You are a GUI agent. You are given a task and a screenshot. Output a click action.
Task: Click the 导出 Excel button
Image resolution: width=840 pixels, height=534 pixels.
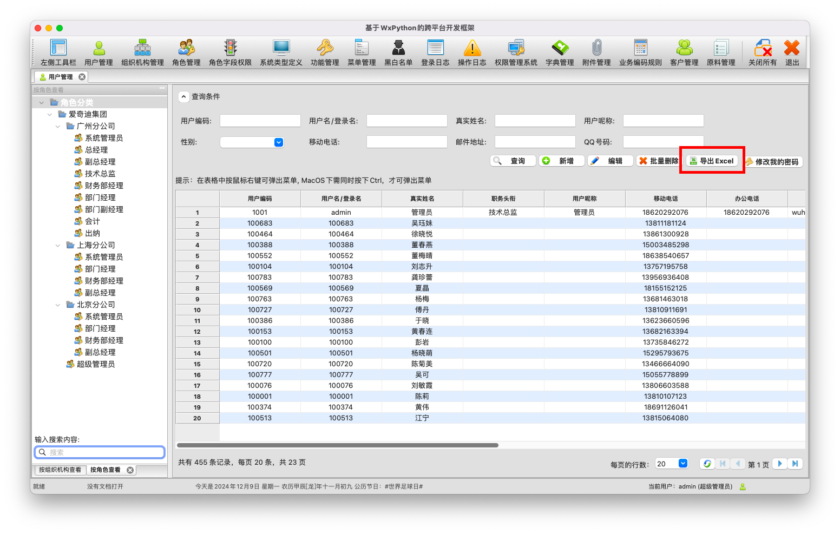pyautogui.click(x=712, y=161)
